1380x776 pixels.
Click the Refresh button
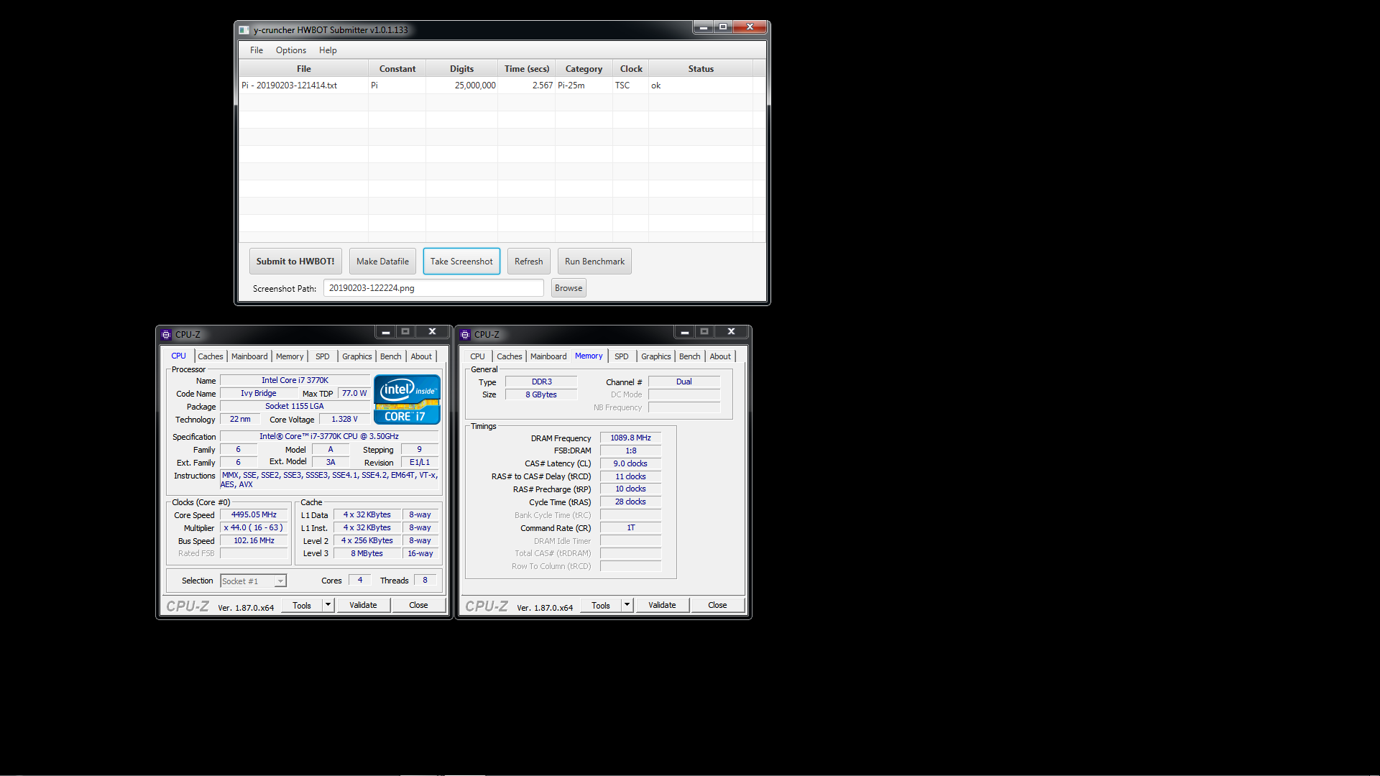[x=529, y=262]
